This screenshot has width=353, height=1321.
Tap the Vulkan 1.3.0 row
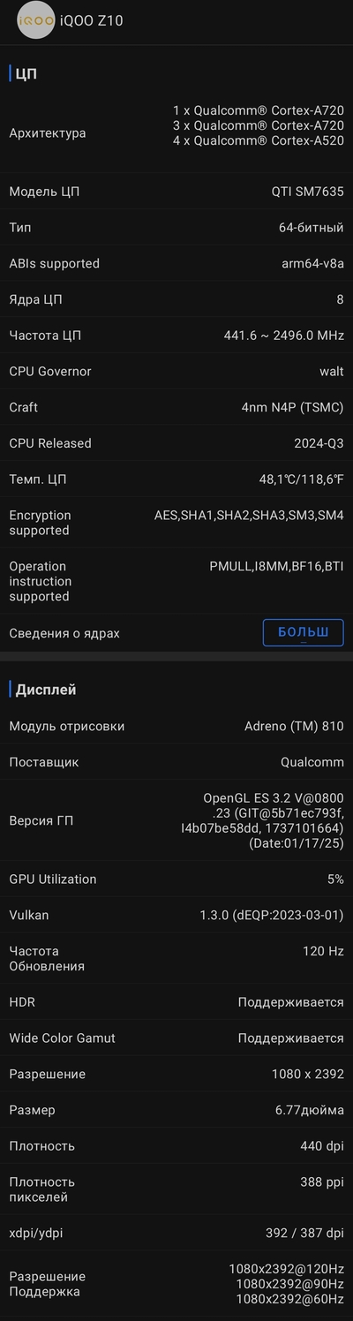pyautogui.click(x=176, y=915)
